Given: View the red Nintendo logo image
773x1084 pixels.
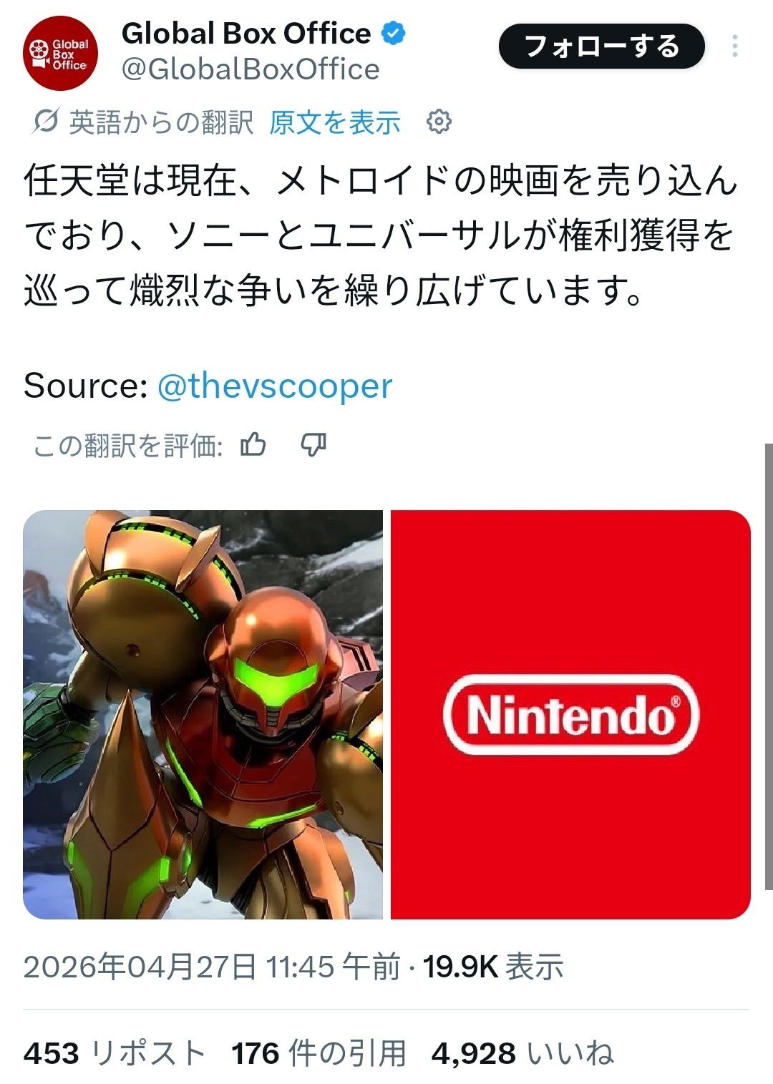Looking at the screenshot, I should (x=570, y=714).
